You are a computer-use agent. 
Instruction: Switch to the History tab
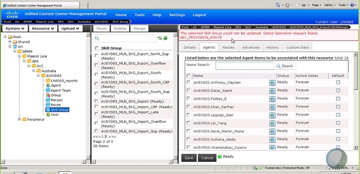pos(272,48)
